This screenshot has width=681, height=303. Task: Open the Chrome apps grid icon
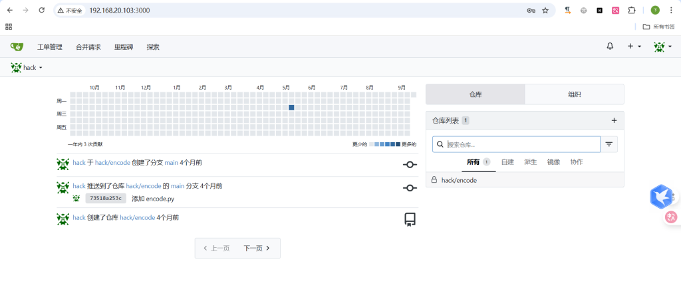tap(9, 27)
